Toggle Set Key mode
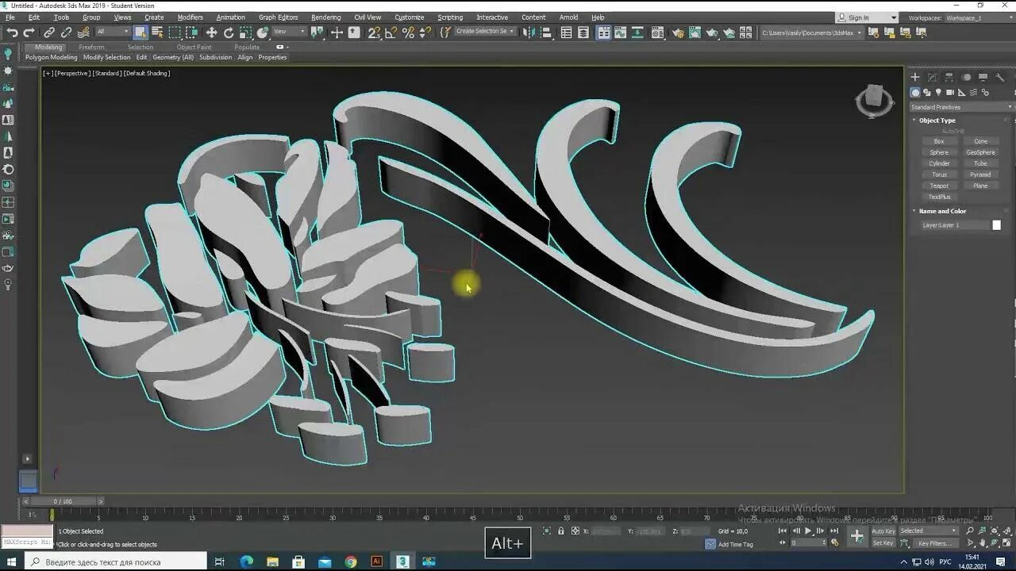 pyautogui.click(x=883, y=543)
